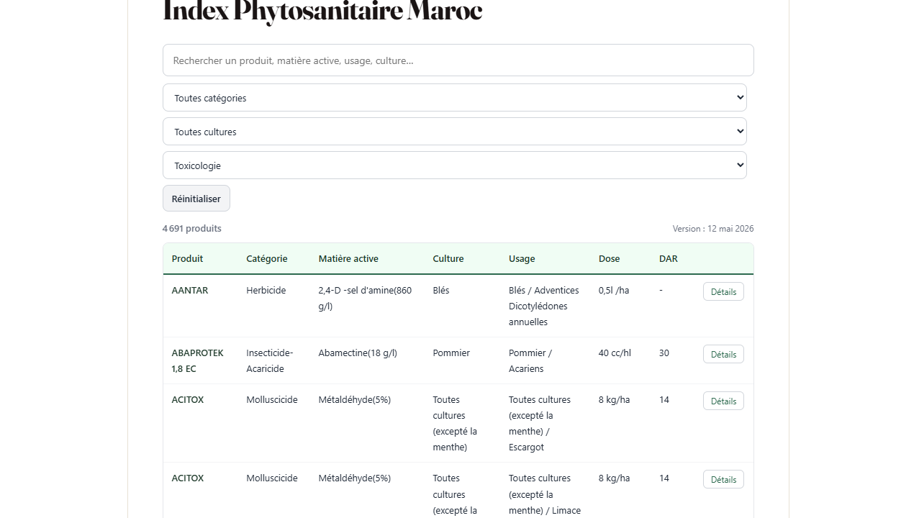Click the 2,4-D sel d'amine cell
This screenshot has width=919, height=518.
pos(366,298)
